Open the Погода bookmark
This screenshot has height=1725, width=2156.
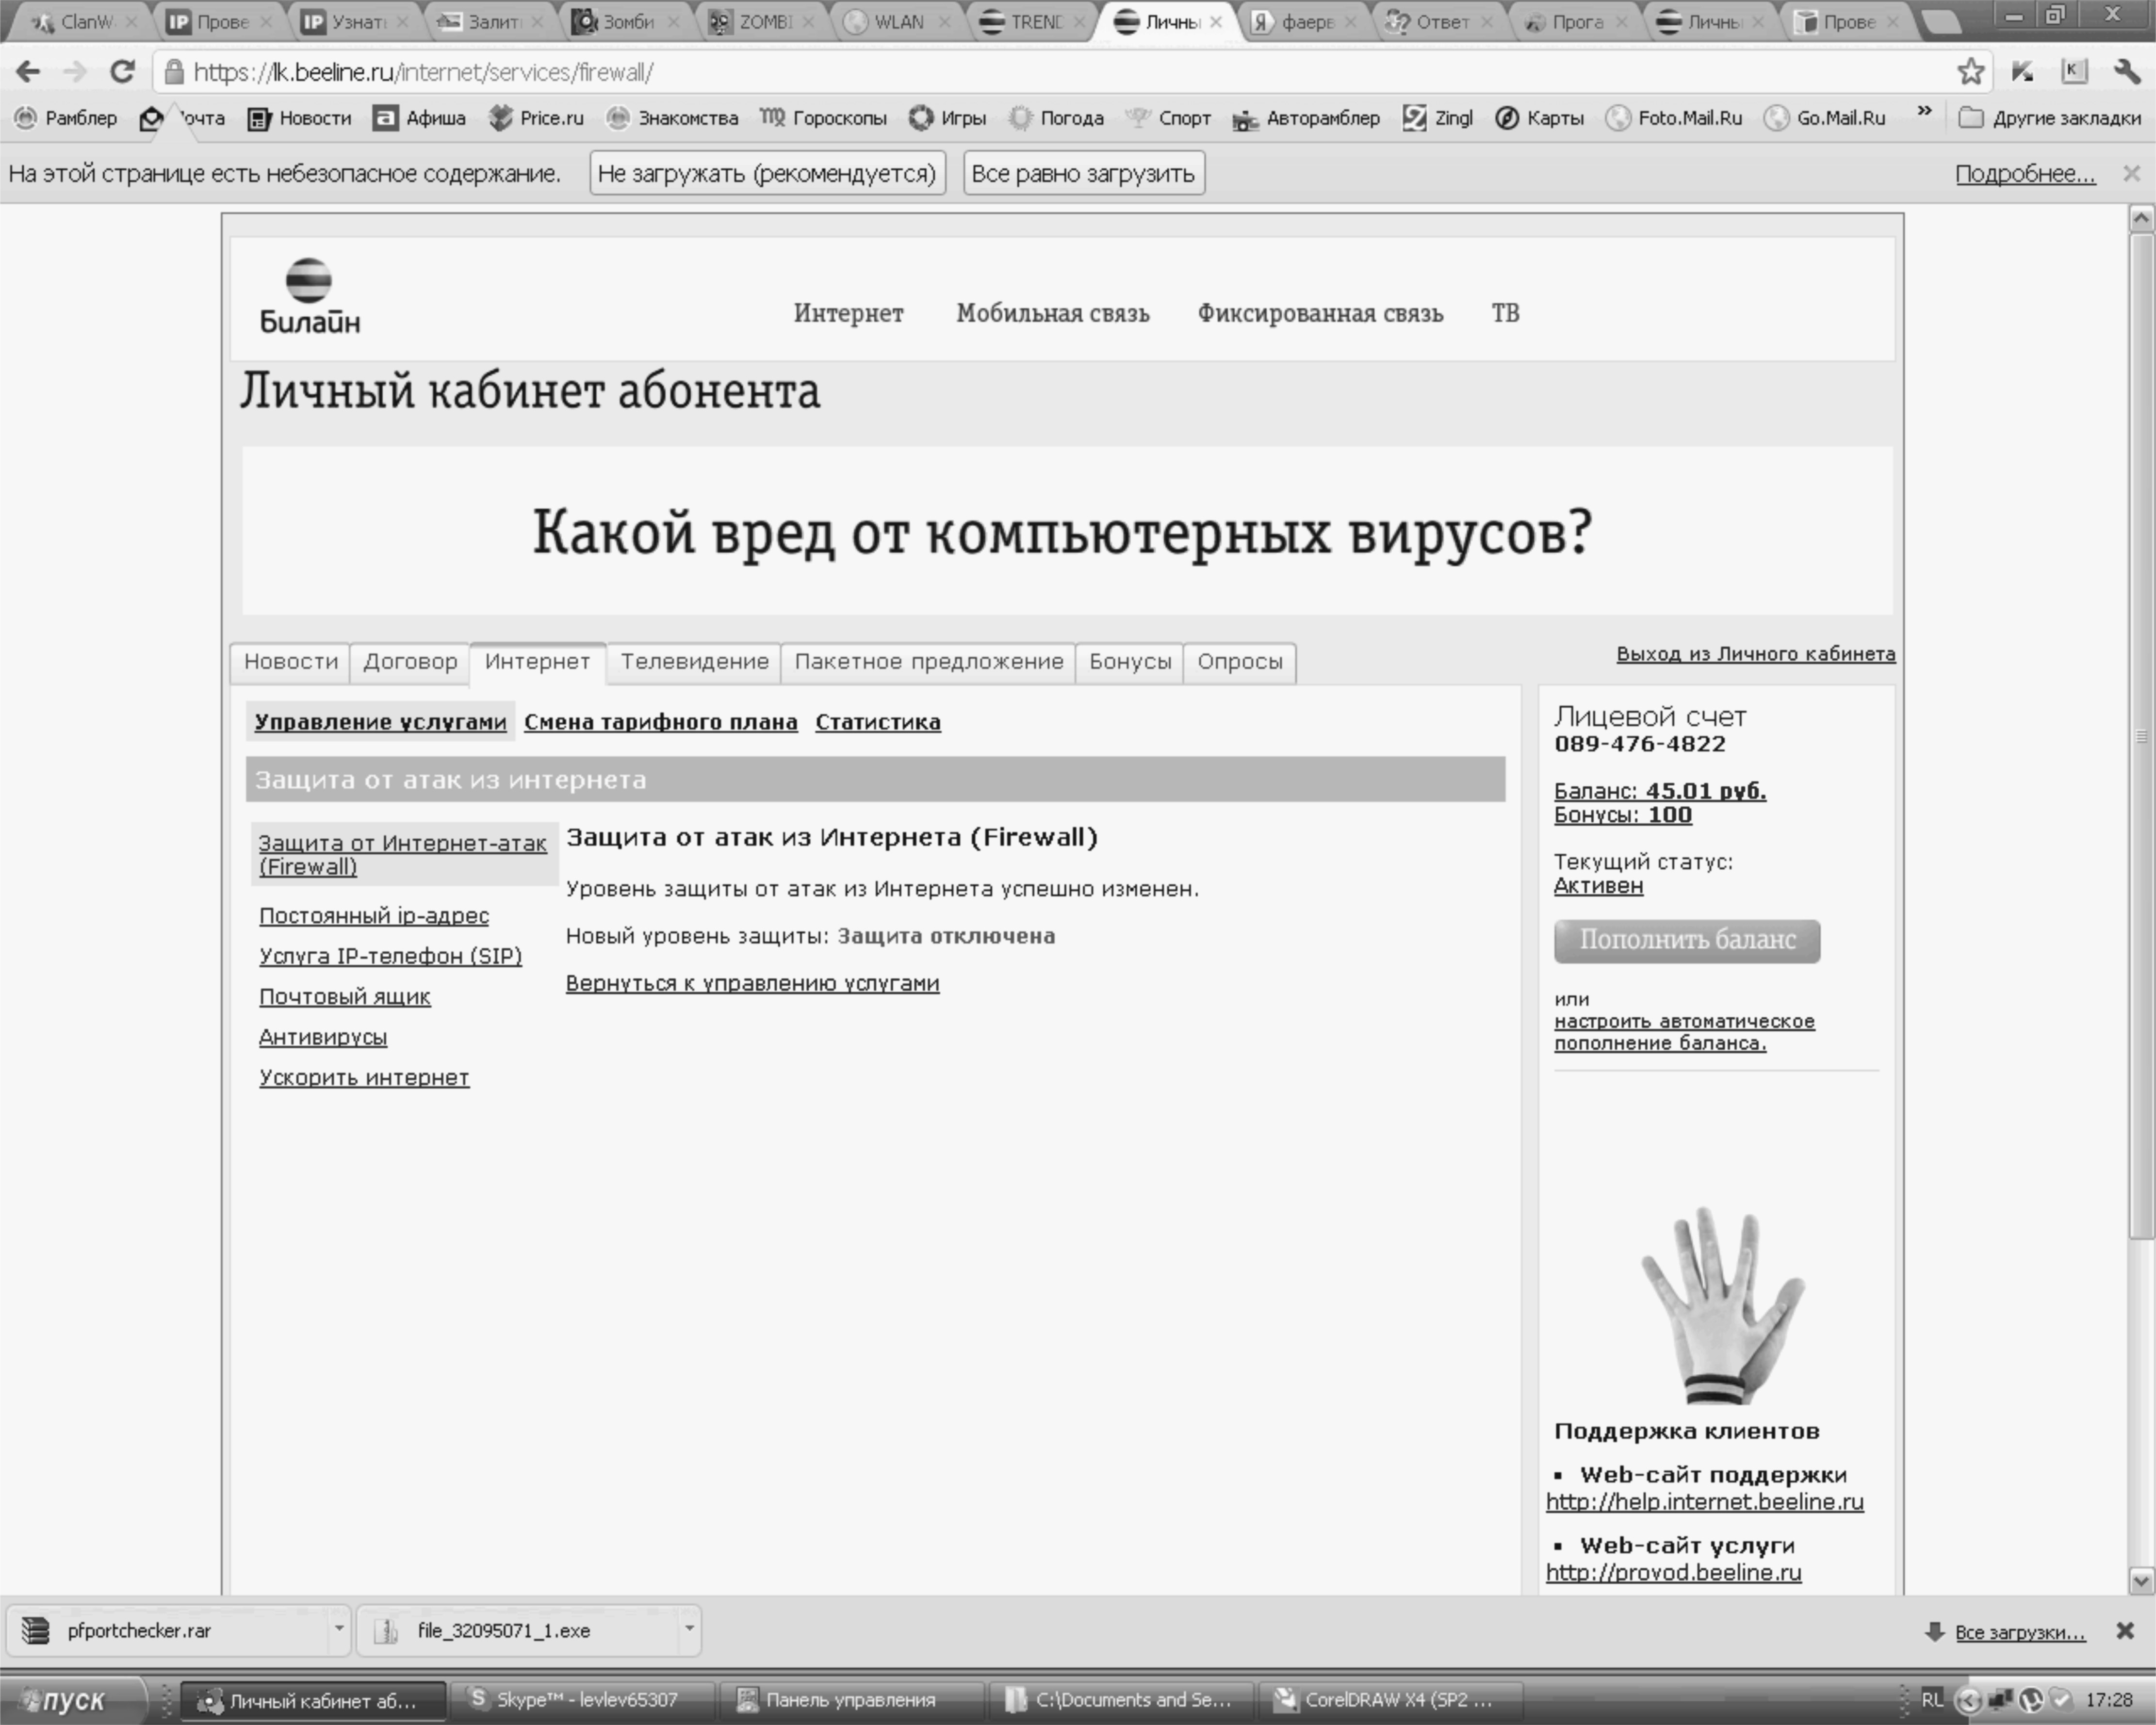point(1055,118)
